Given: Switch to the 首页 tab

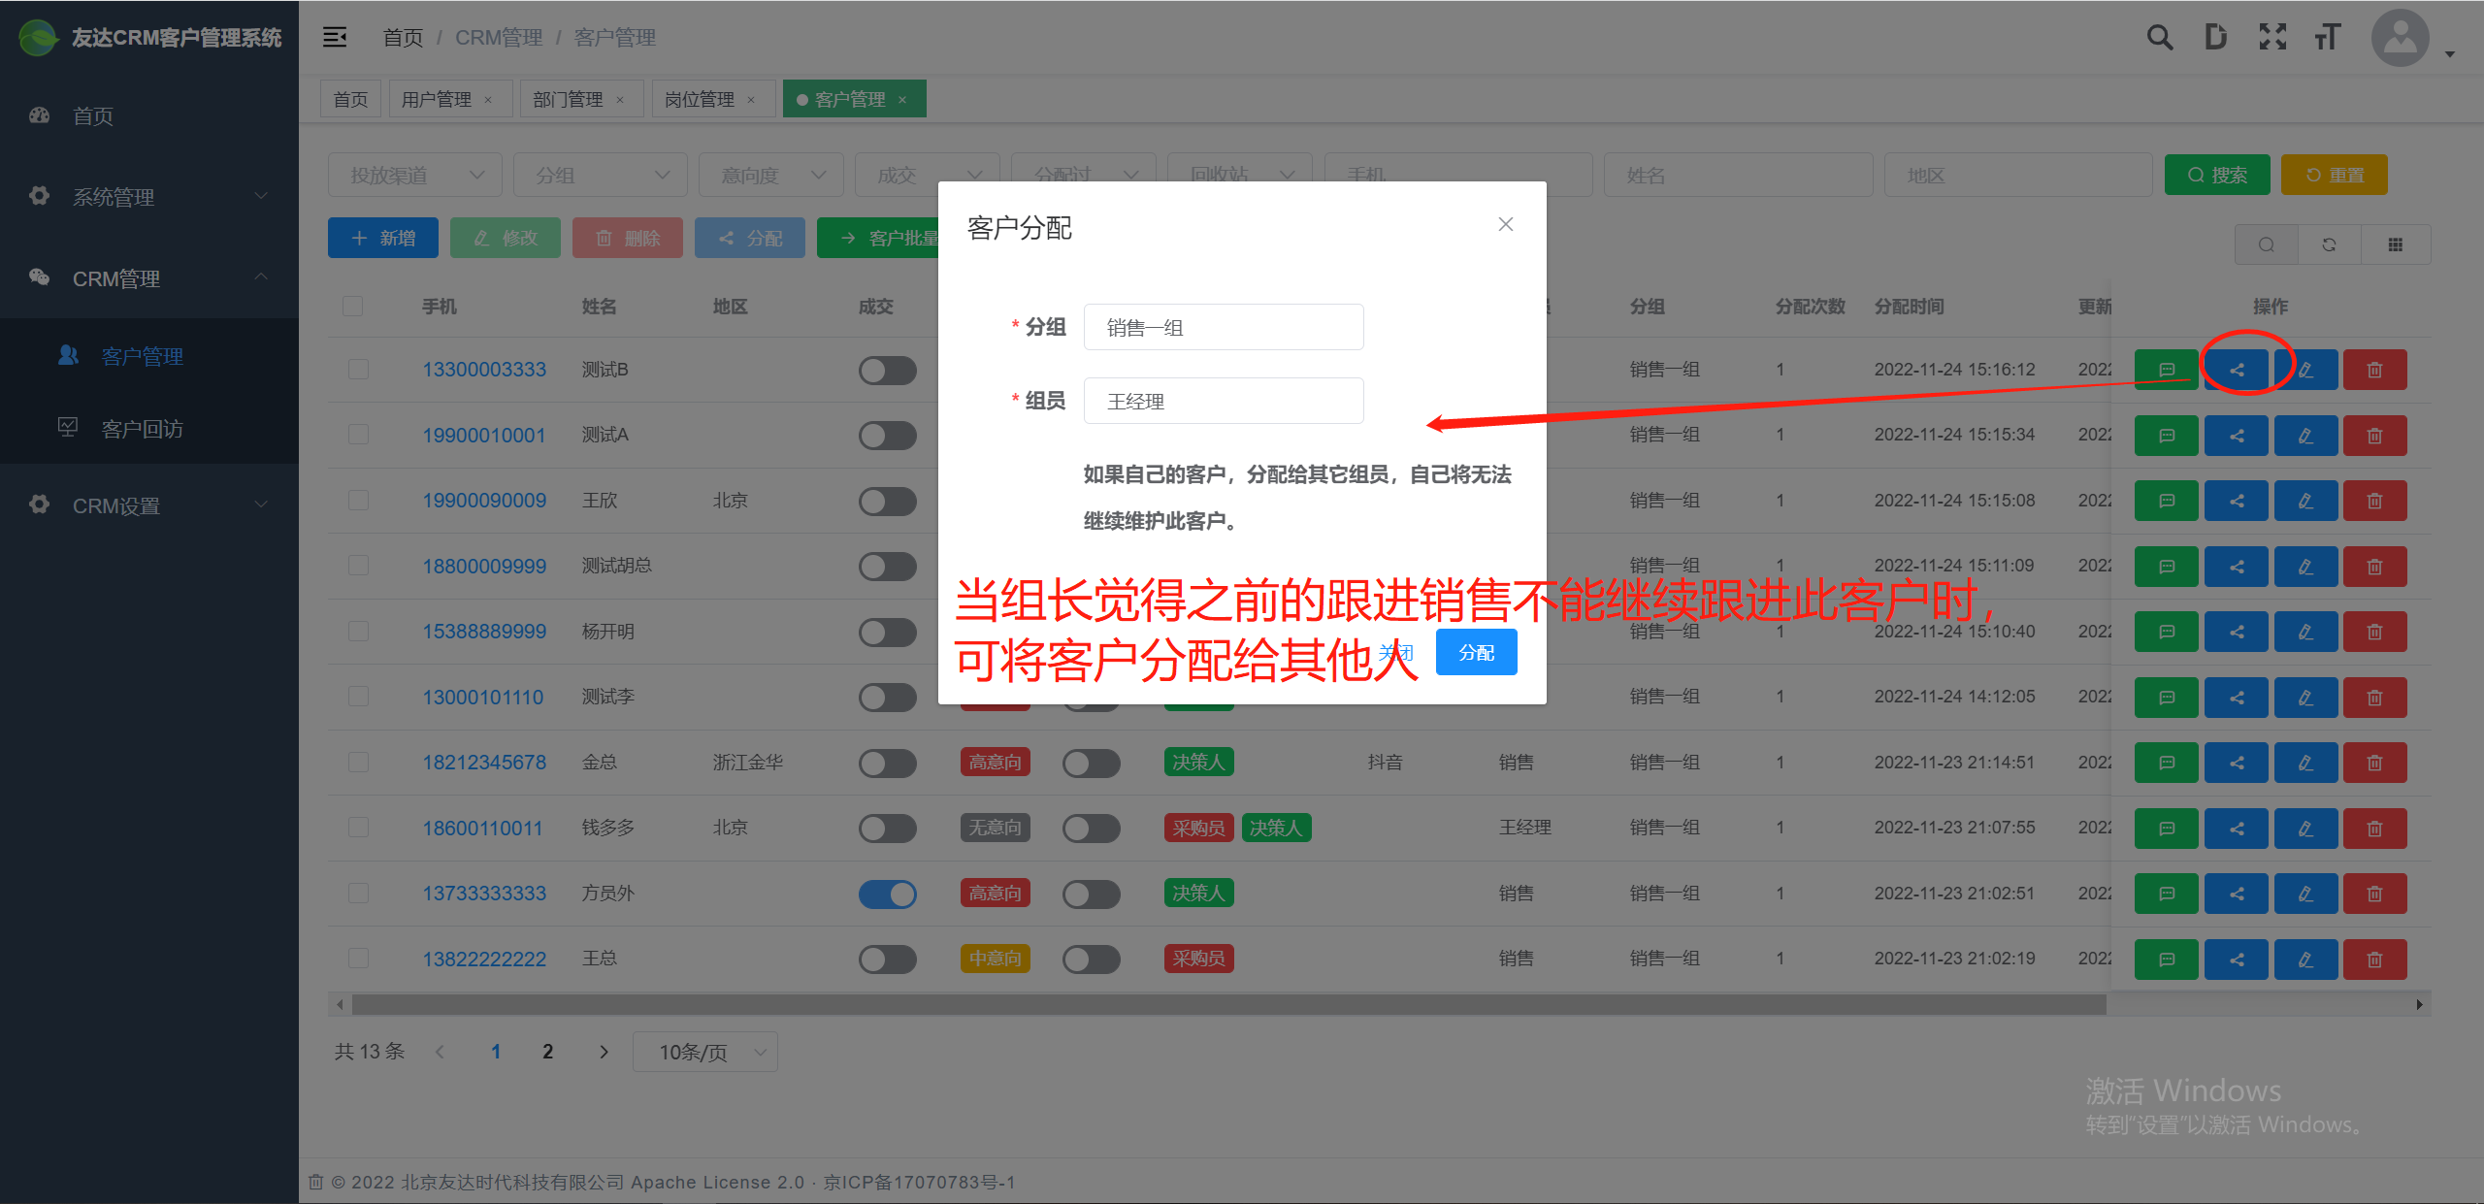Looking at the screenshot, I should point(350,100).
